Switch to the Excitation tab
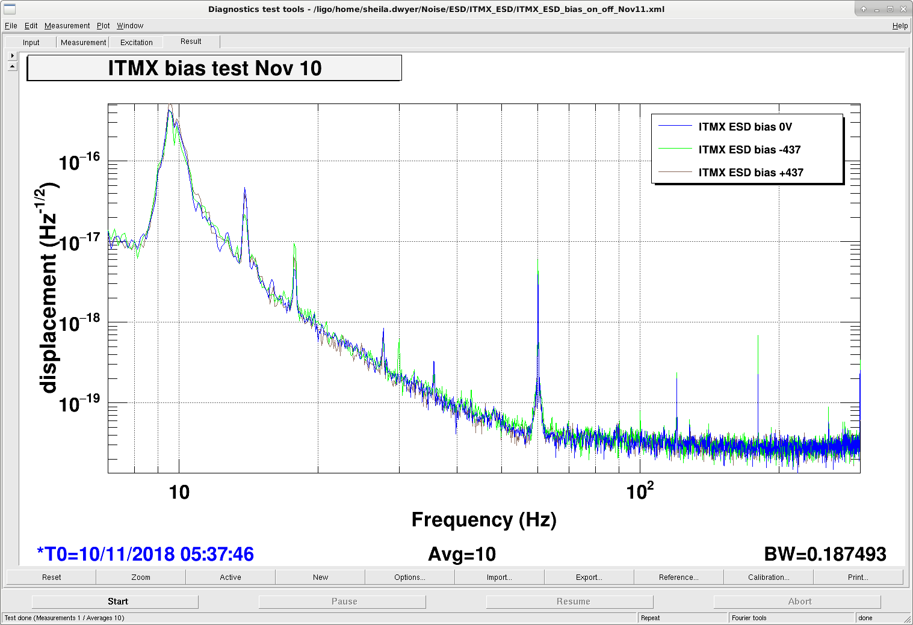Image resolution: width=913 pixels, height=625 pixels. coord(137,42)
